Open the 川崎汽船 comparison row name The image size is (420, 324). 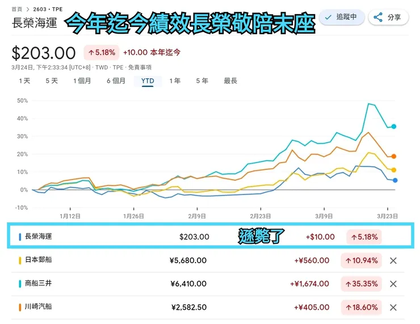(38, 306)
